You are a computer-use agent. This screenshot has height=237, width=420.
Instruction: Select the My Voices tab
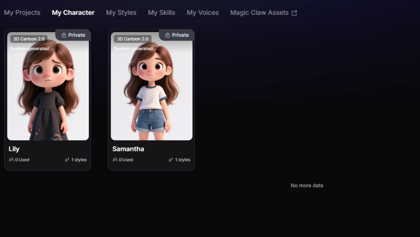[203, 13]
